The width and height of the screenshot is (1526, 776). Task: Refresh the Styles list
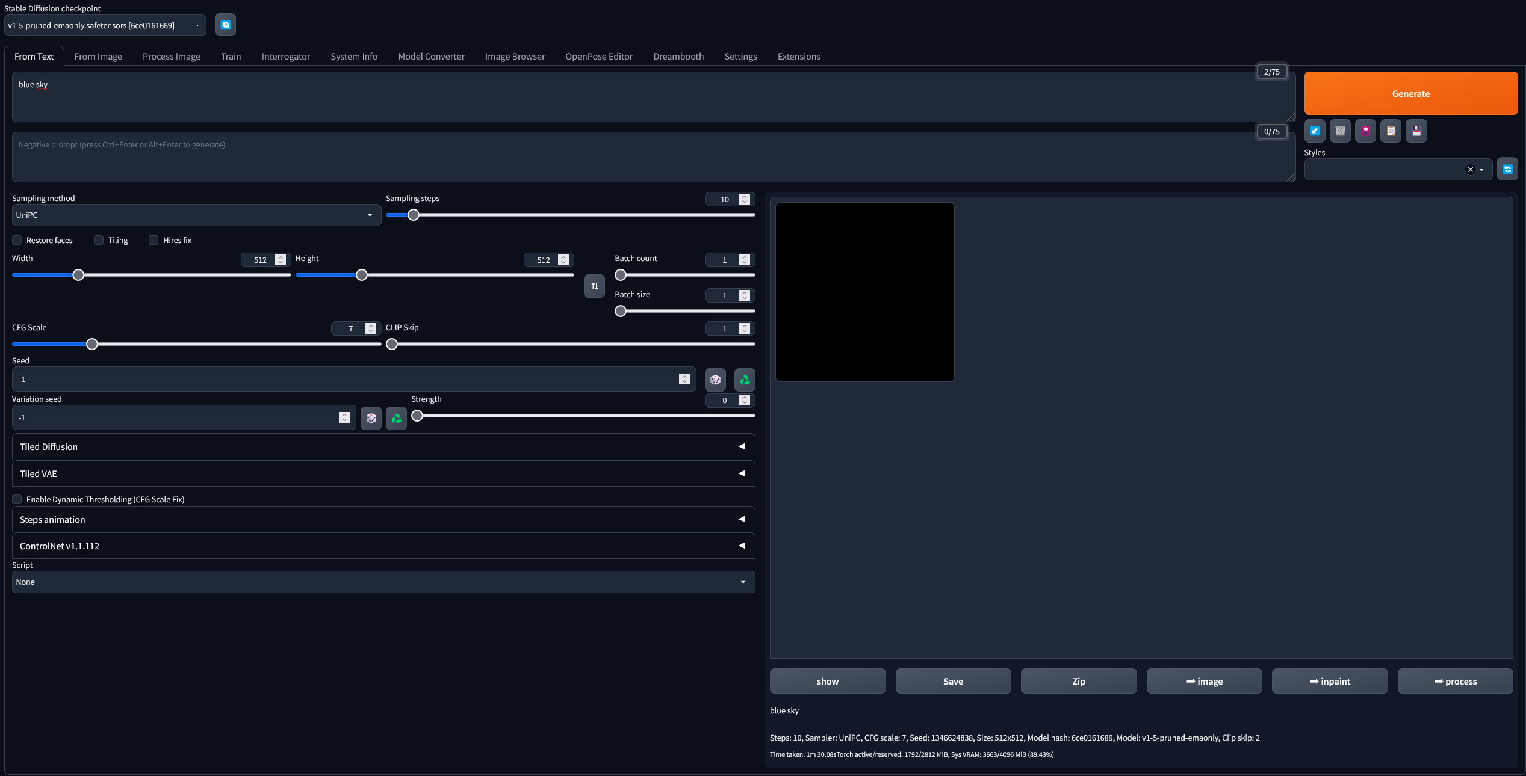pos(1507,170)
